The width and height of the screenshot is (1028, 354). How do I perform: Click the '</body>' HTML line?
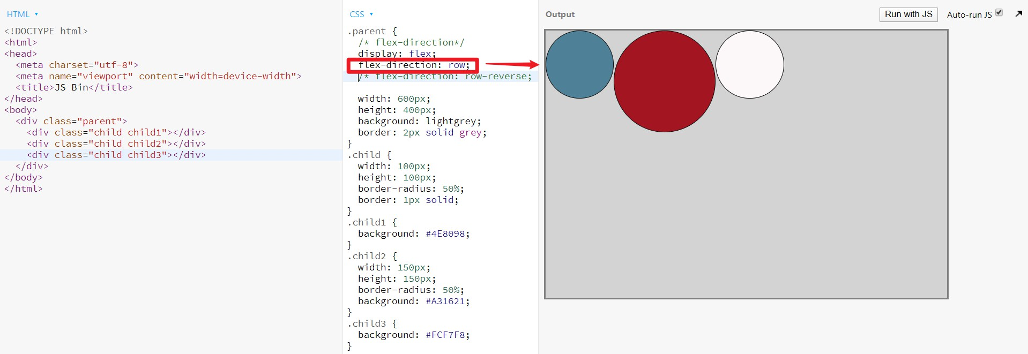click(x=24, y=178)
